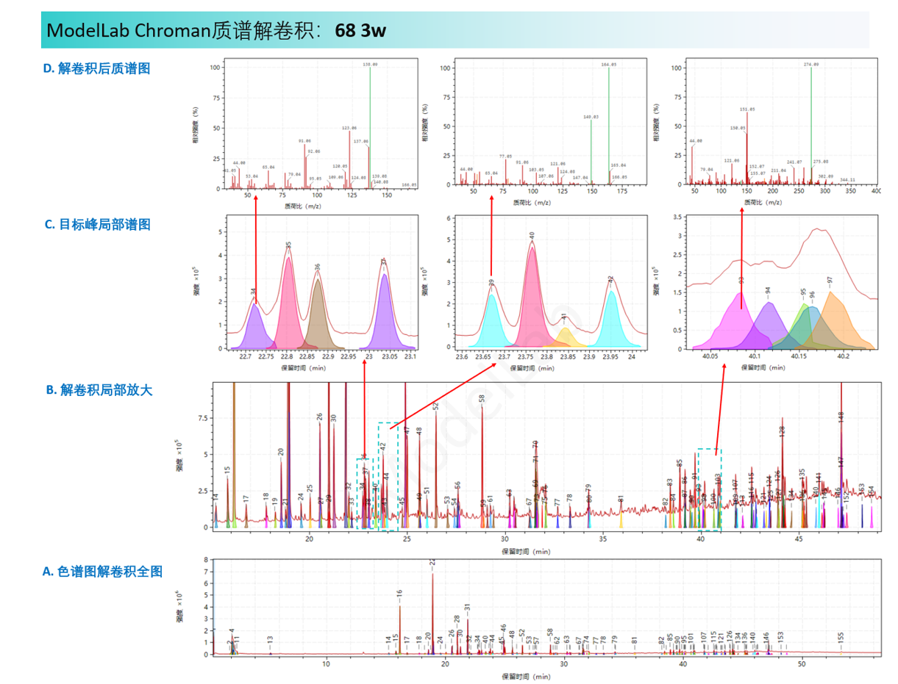Click peak label 16 in full chromatogram A
The height and width of the screenshot is (684, 898).
(x=400, y=594)
